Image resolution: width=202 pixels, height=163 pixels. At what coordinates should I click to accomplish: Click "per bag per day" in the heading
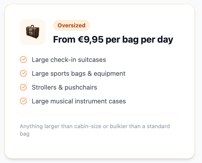coord(139,39)
